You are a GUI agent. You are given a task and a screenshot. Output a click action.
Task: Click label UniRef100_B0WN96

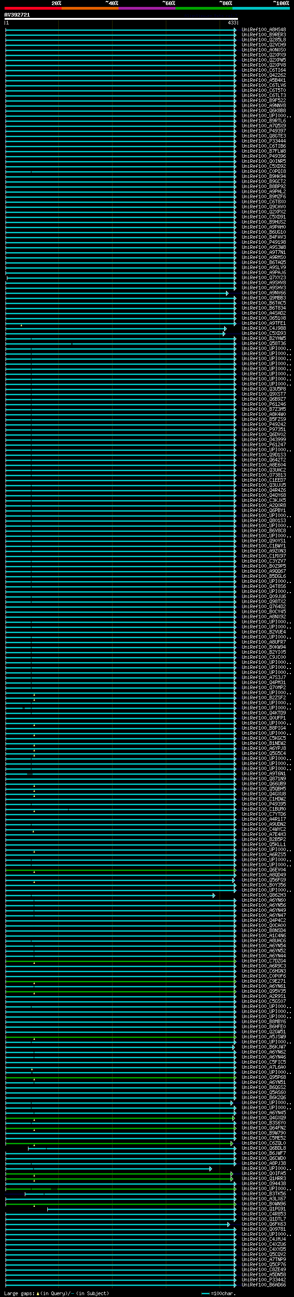click(x=264, y=1204)
